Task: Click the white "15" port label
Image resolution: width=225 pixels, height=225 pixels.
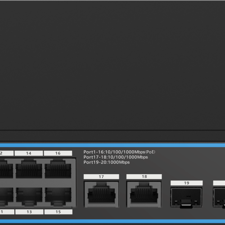Action: 58,212
